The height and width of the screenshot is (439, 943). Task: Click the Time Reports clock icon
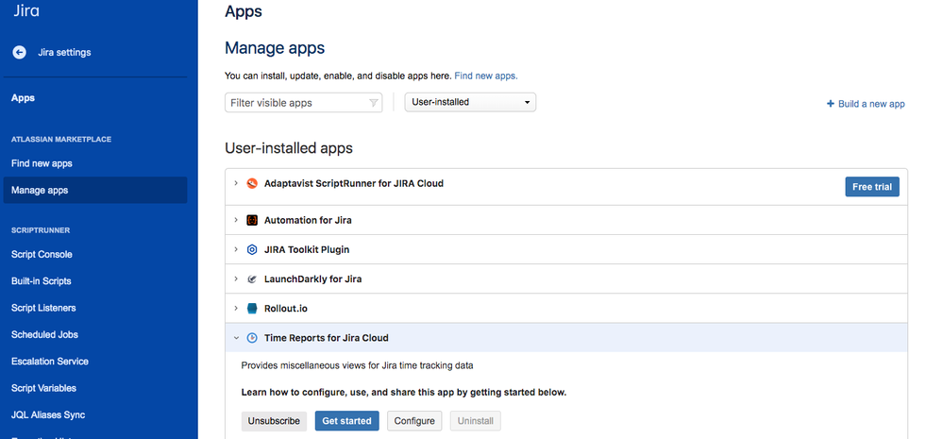[x=252, y=338]
